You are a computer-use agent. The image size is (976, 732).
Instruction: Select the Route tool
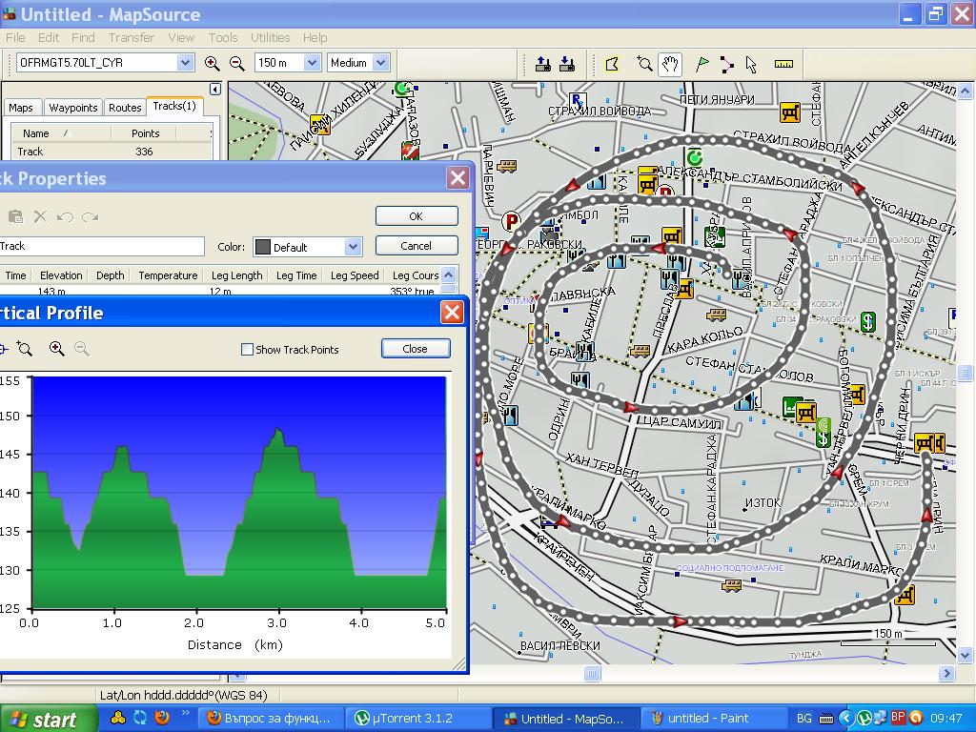[x=727, y=64]
